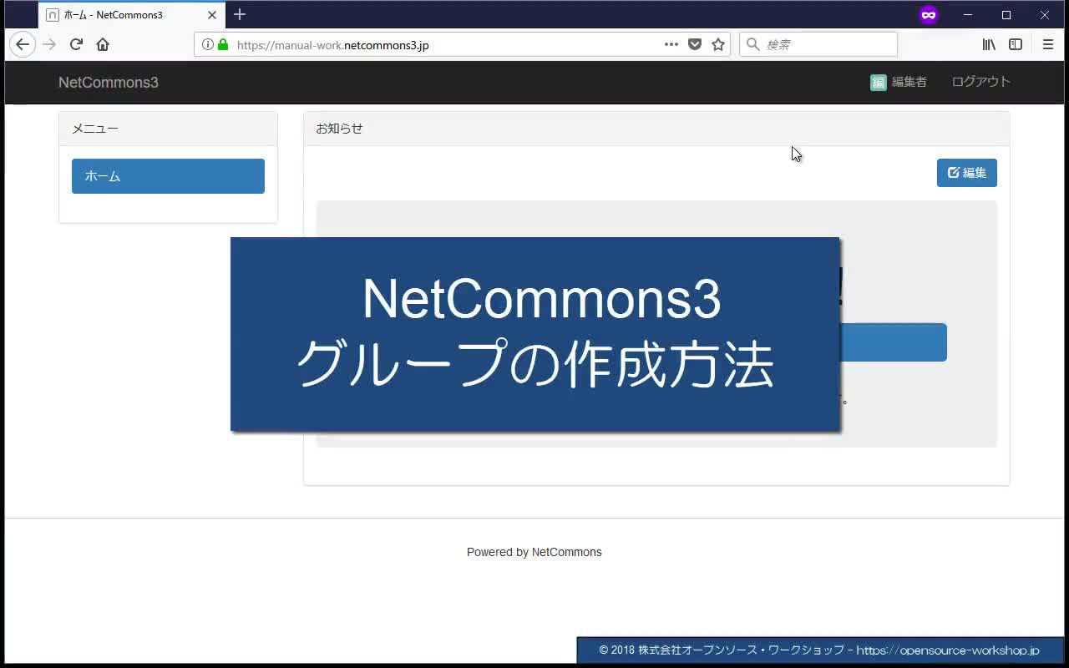Click the お知らせ panel heading
The image size is (1069, 668).
(x=656, y=129)
